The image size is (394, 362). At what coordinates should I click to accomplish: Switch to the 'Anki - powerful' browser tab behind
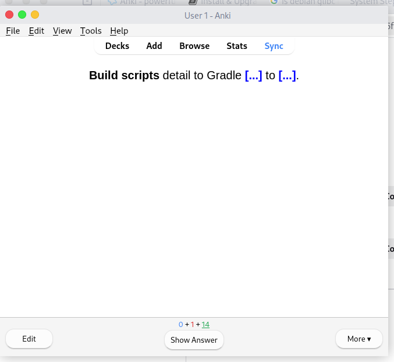tap(141, 2)
